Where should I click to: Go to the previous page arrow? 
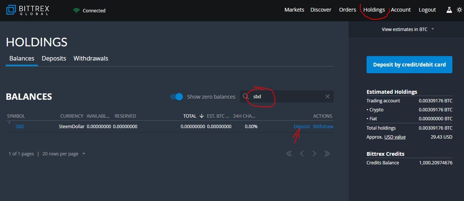302,154
